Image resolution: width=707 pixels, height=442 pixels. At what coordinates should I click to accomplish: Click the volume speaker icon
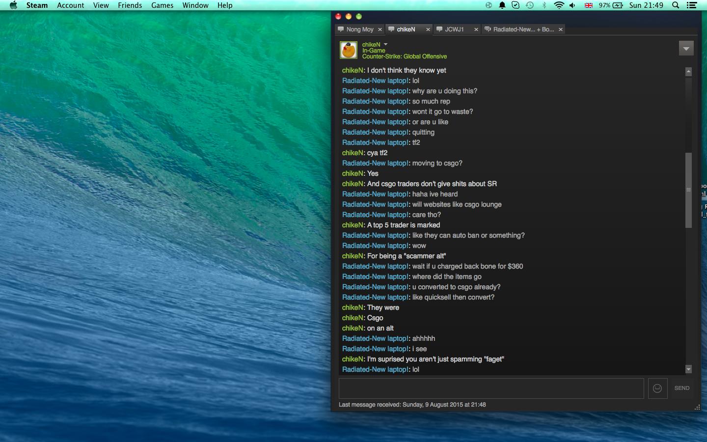tap(572, 5)
